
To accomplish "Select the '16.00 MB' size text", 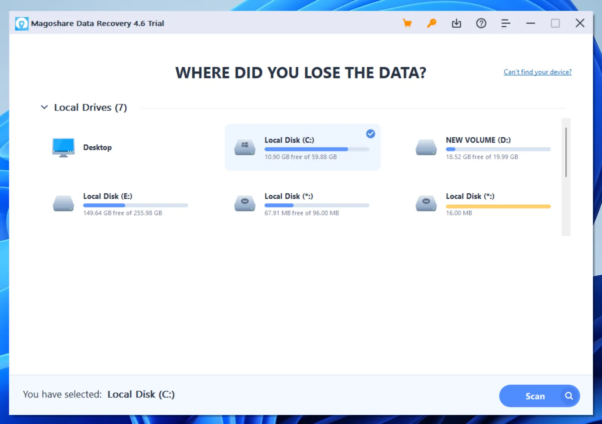I will 459,213.
